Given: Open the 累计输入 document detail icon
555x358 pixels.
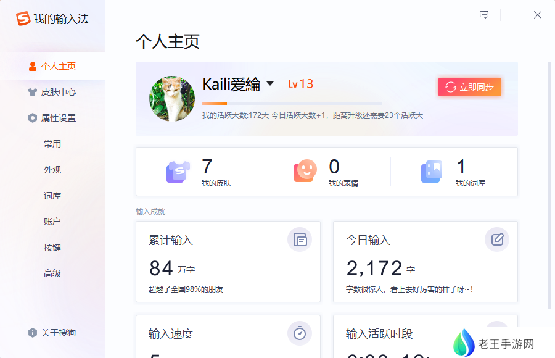Looking at the screenshot, I should click(300, 239).
